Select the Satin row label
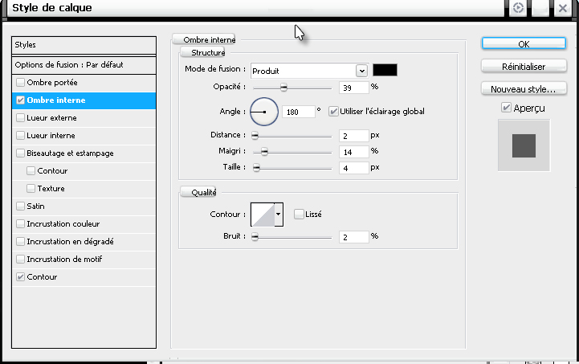 (35, 207)
